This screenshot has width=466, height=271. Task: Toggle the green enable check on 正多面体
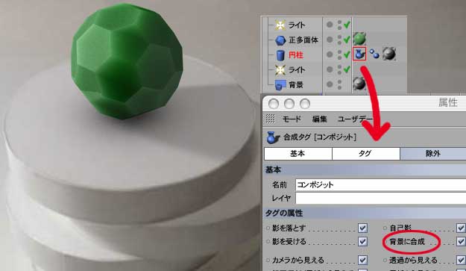click(x=347, y=40)
